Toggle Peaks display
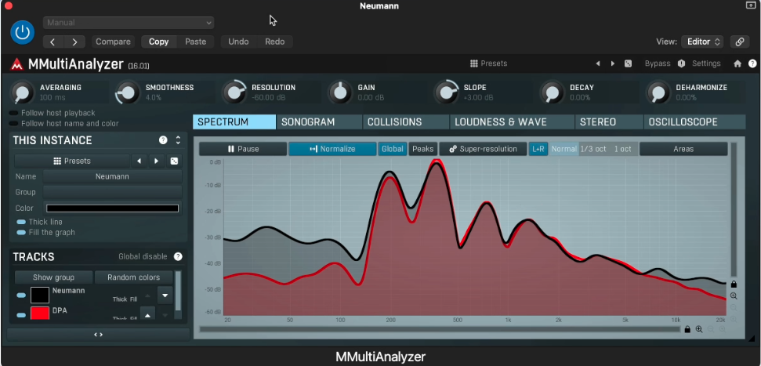The image size is (761, 366). pyautogui.click(x=422, y=149)
